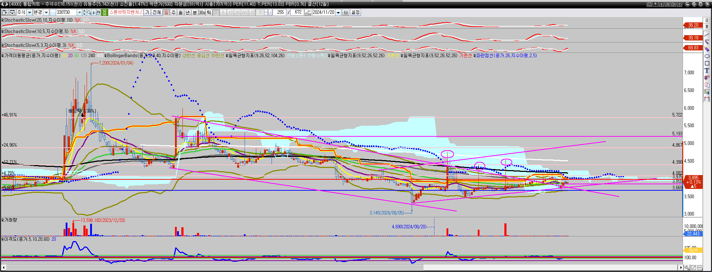Click the title bar icon labeled 1
This screenshot has height=272, width=712.
click(x=661, y=4)
